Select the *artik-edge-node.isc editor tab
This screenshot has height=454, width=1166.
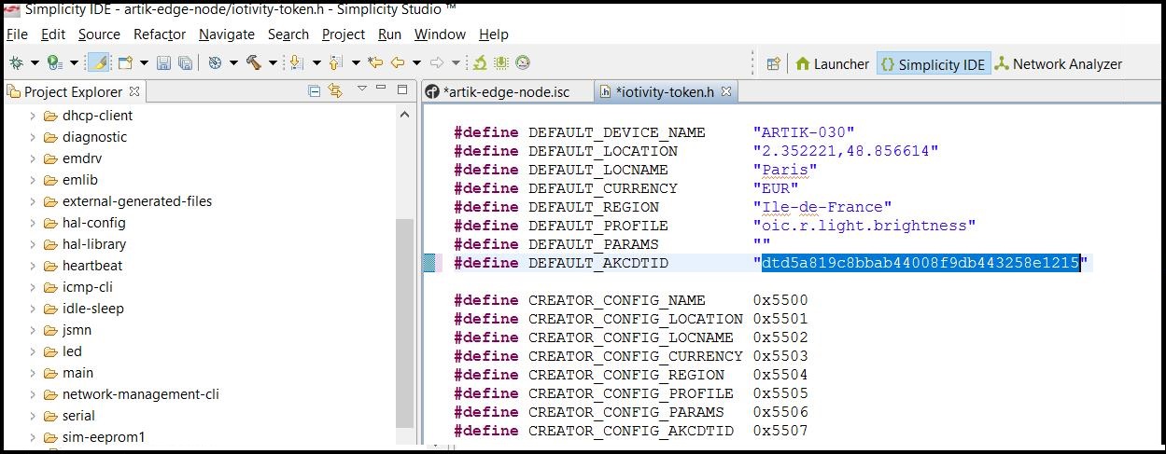coord(507,91)
